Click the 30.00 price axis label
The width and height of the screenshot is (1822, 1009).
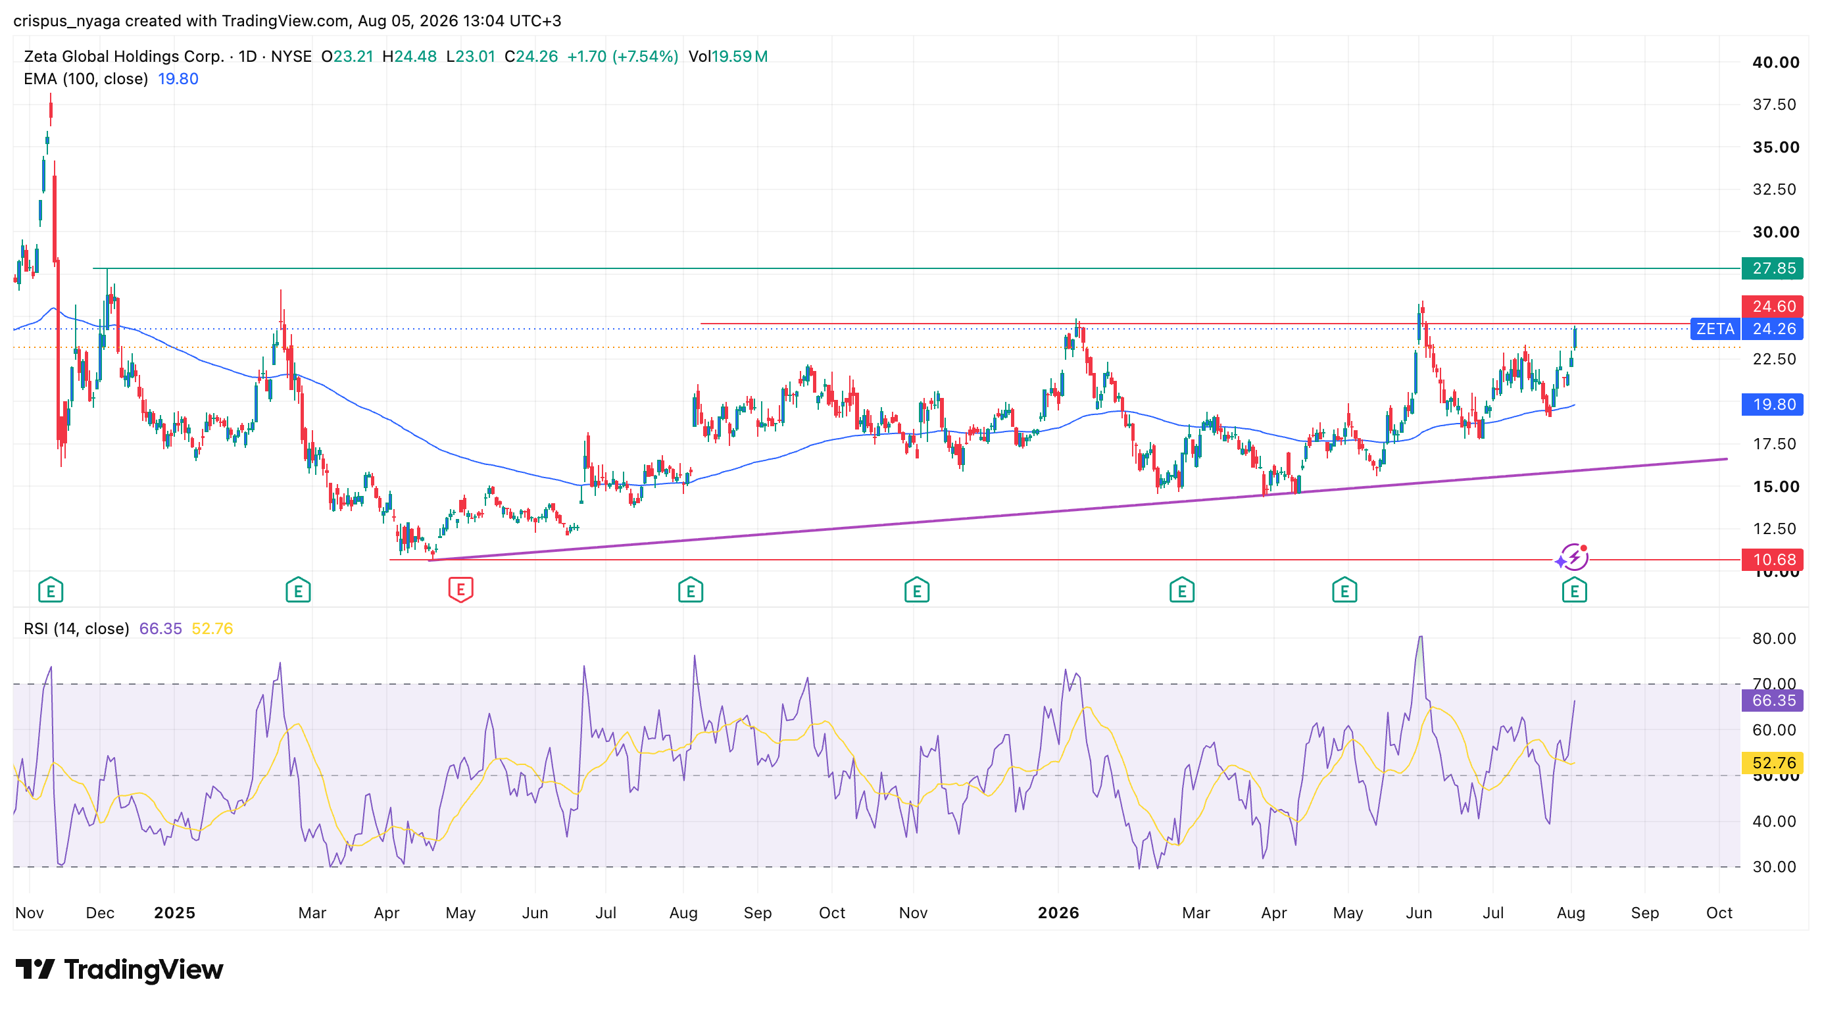coord(1775,232)
